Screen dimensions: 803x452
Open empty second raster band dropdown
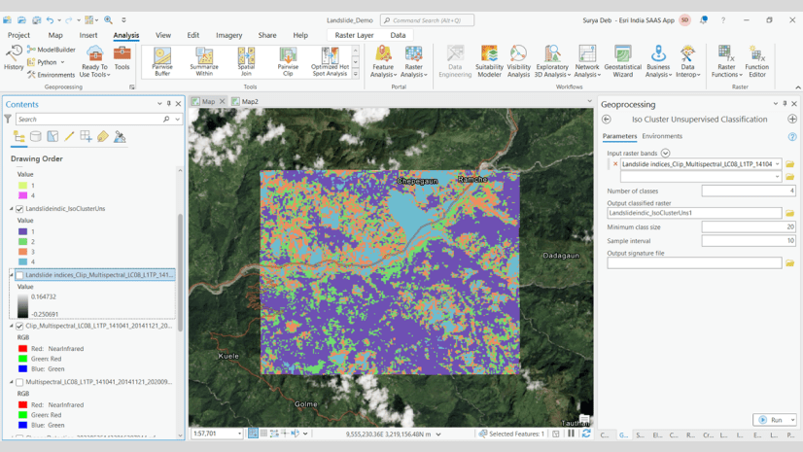tap(778, 177)
